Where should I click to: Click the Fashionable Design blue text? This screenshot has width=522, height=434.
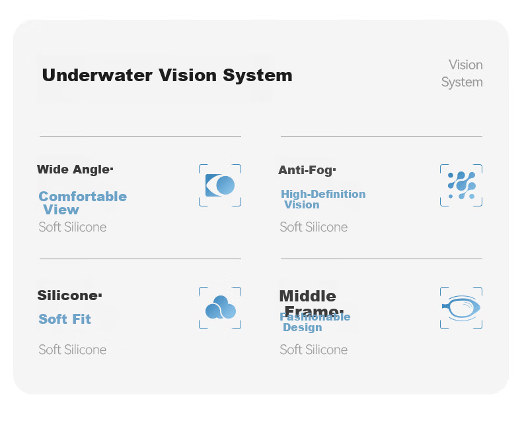click(315, 323)
